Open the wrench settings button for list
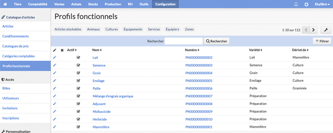The image size is (333, 133). coord(326,30)
